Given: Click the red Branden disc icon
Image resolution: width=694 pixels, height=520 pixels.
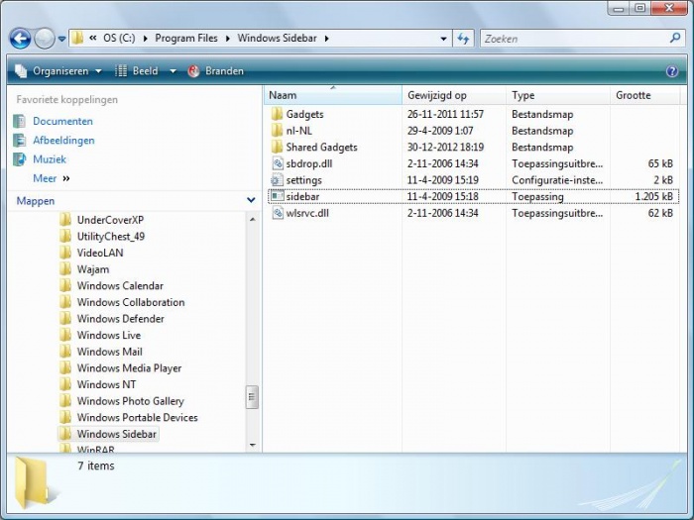Looking at the screenshot, I should 193,71.
